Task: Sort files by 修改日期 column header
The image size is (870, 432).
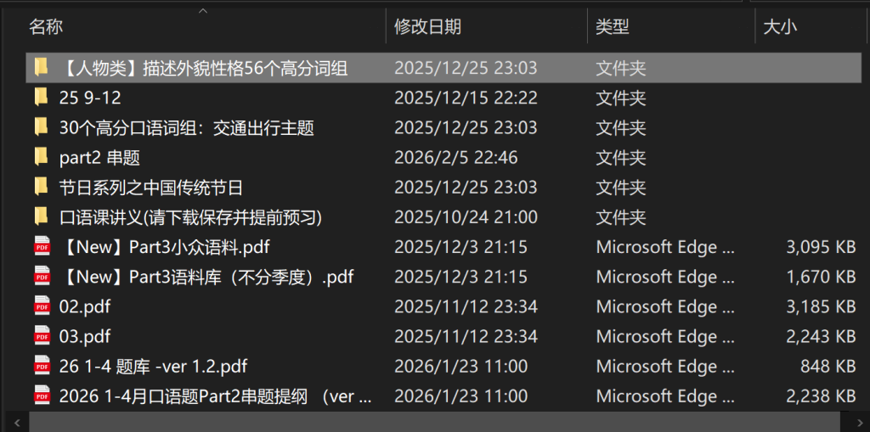Action: 427,27
